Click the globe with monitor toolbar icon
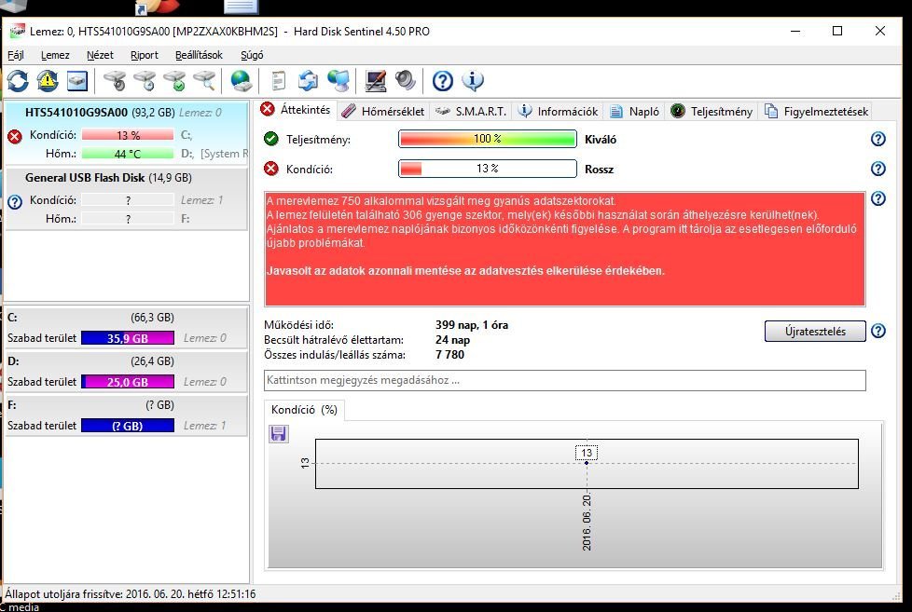The width and height of the screenshot is (912, 612). click(x=338, y=81)
